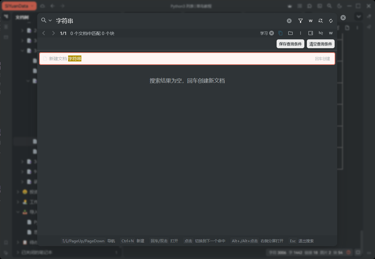Open the SiYuanData workspace dropdown
The image size is (375, 259).
pos(19,6)
